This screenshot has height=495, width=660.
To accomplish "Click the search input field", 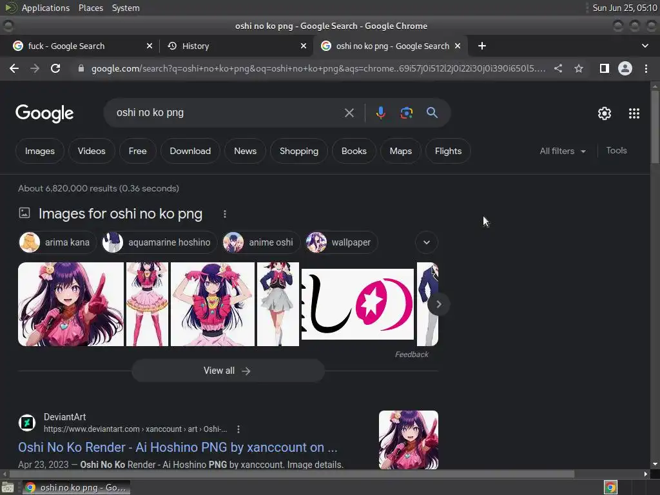I will (x=228, y=113).
